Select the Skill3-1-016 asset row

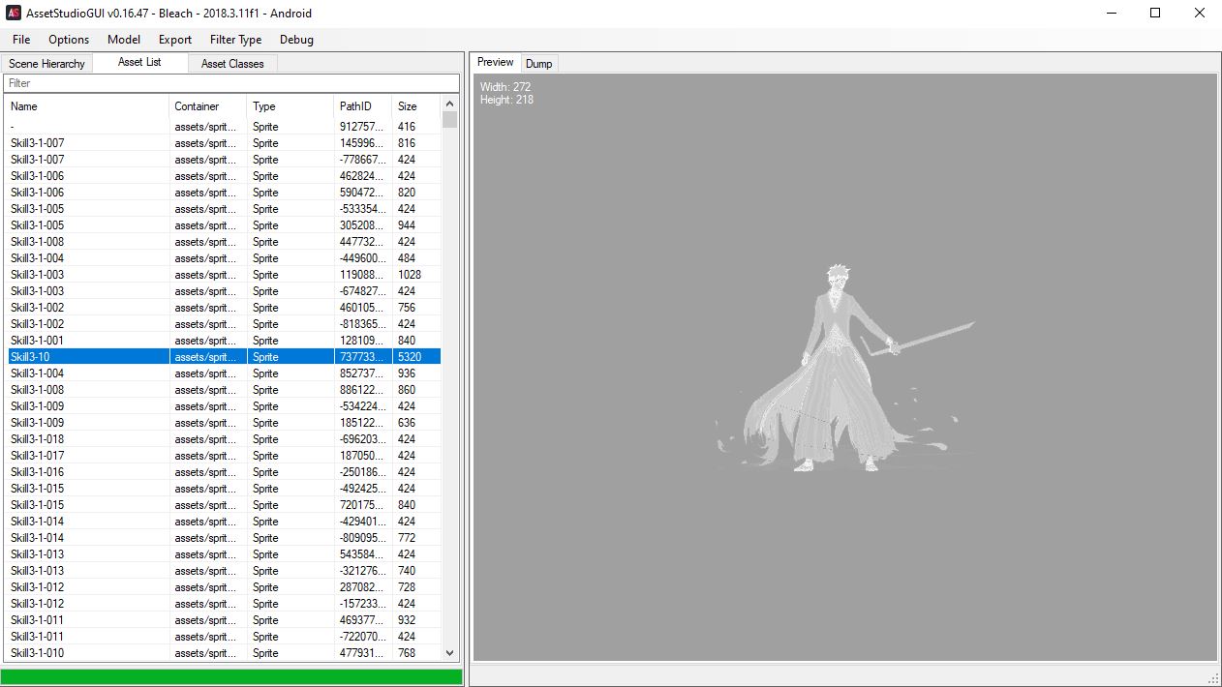[x=224, y=472]
